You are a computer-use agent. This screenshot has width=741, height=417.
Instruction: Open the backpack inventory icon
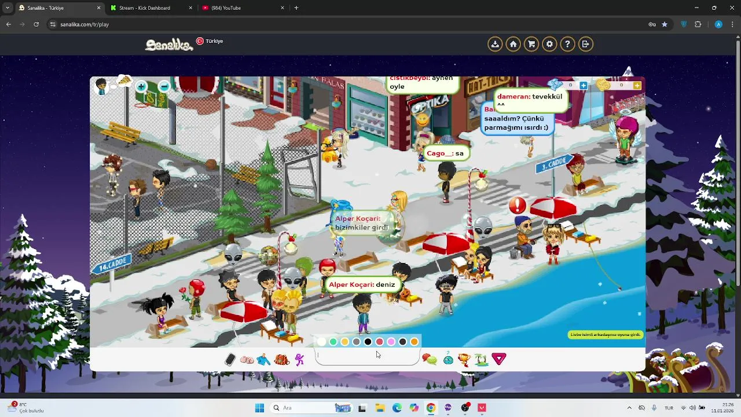click(282, 360)
